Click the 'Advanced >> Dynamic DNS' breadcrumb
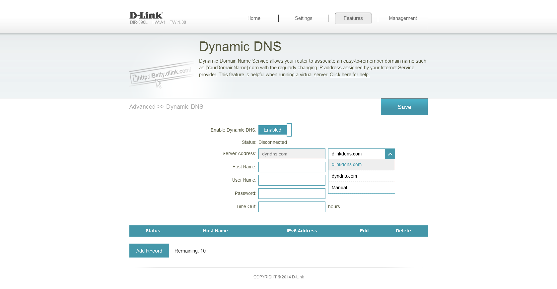The width and height of the screenshot is (557, 289). coord(166,107)
